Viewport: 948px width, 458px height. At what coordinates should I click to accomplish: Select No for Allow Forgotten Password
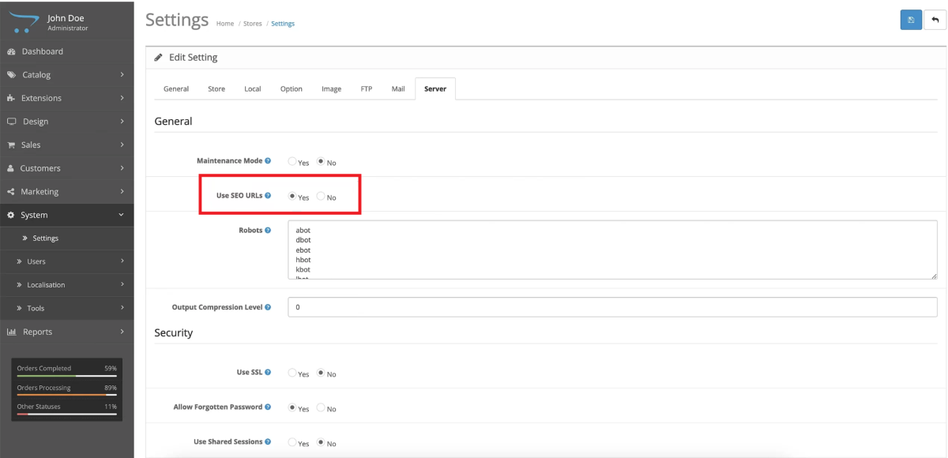[321, 407]
